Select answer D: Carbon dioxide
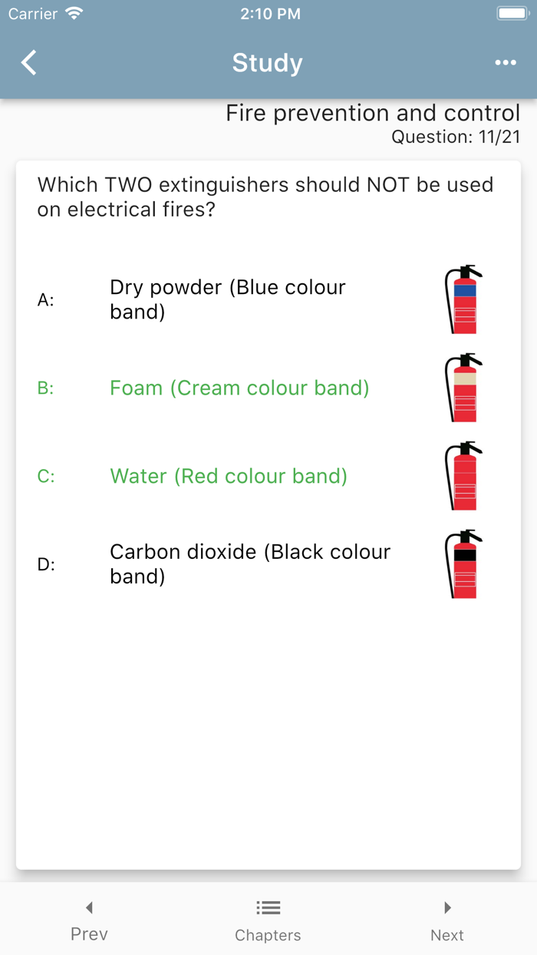This screenshot has width=537, height=955. click(250, 564)
